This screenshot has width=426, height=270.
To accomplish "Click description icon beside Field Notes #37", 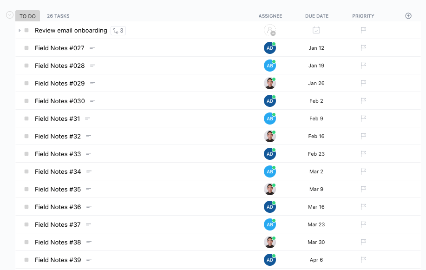I will coord(88,224).
